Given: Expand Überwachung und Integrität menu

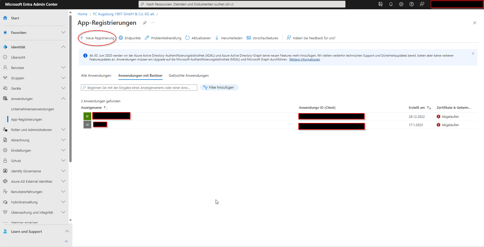Looking at the screenshot, I should [63, 212].
